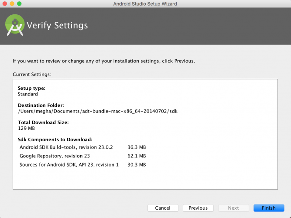Select the Setup type label

pyautogui.click(x=31, y=88)
